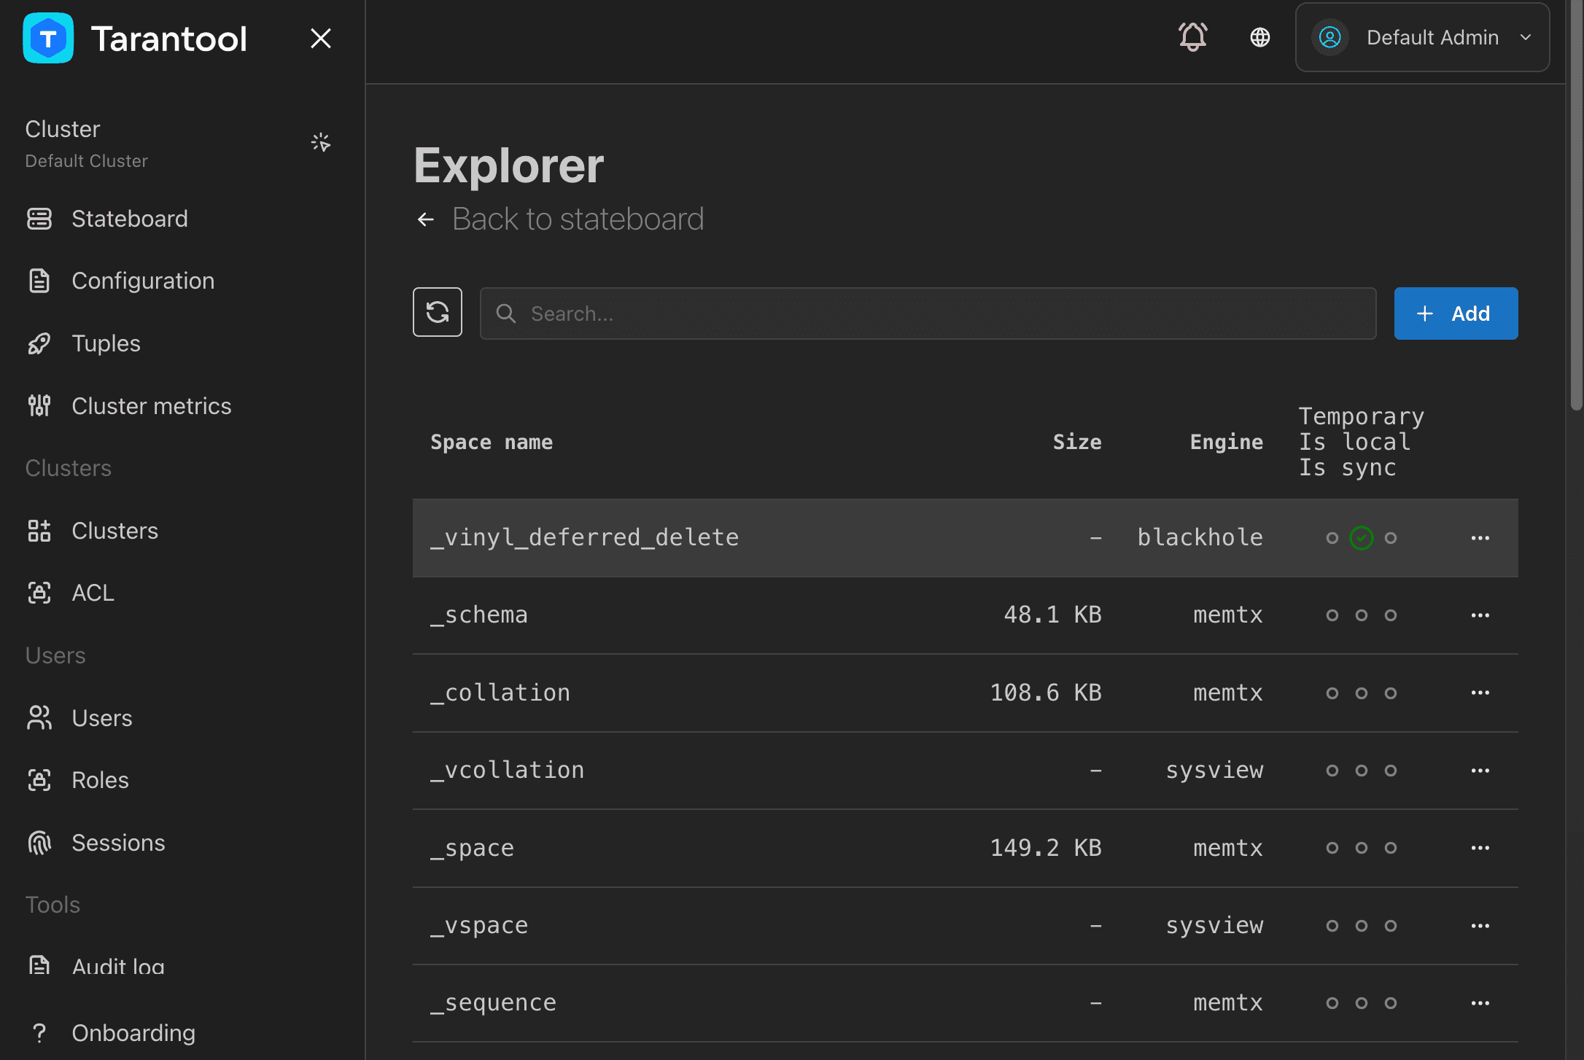Click the blackhole engine value
Image resolution: width=1584 pixels, height=1060 pixels.
click(1200, 537)
